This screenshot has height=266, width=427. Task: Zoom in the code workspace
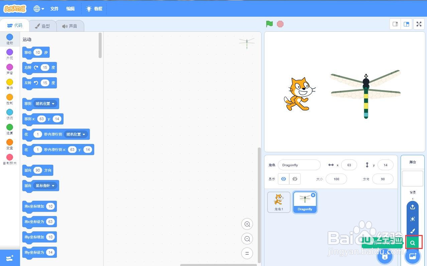pyautogui.click(x=247, y=224)
